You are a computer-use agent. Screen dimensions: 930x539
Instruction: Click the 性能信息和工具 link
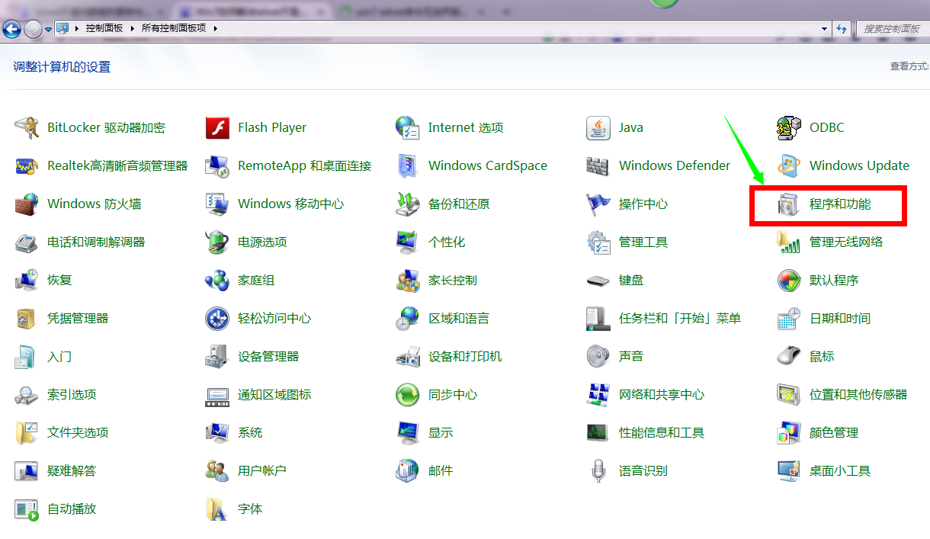tap(662, 432)
